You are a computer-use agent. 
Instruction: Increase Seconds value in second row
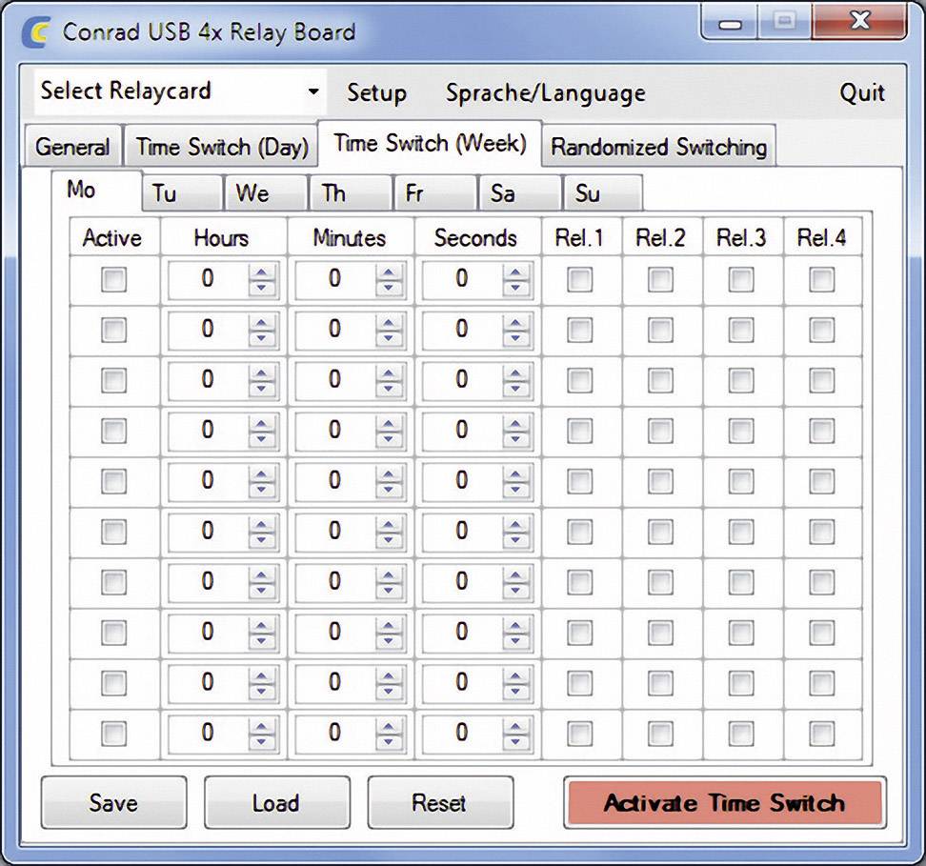click(x=515, y=323)
